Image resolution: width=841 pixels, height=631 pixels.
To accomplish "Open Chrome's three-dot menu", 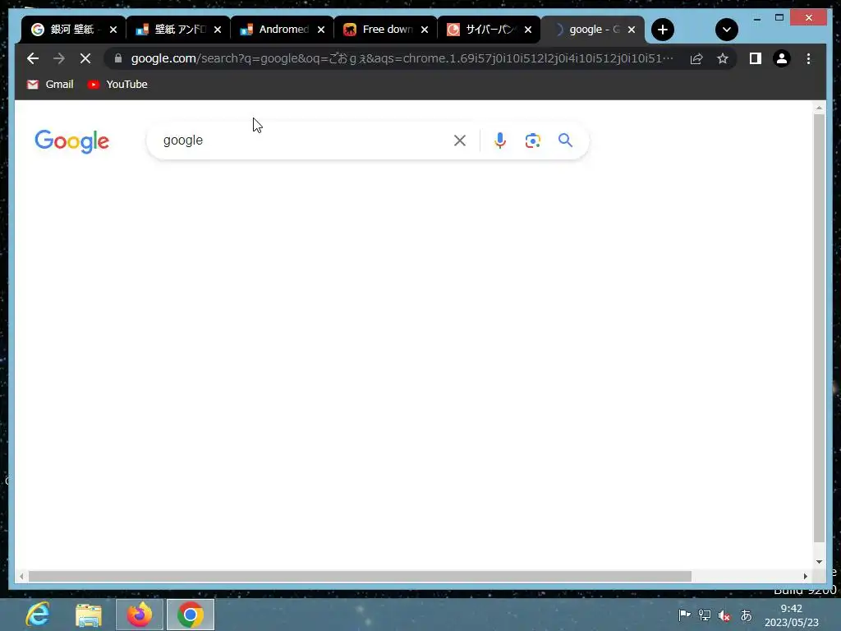I will pyautogui.click(x=808, y=58).
